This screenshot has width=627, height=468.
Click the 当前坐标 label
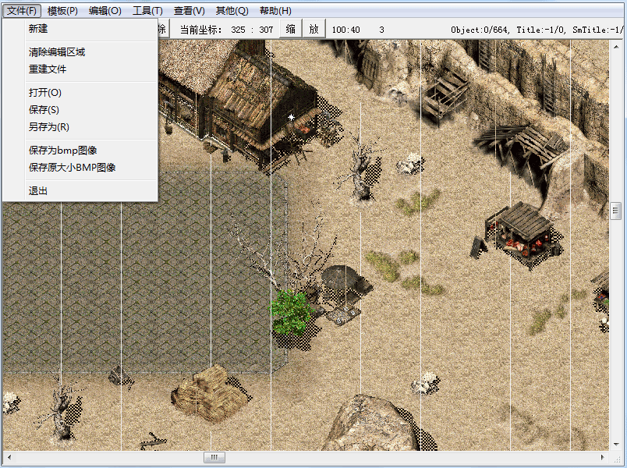[200, 30]
